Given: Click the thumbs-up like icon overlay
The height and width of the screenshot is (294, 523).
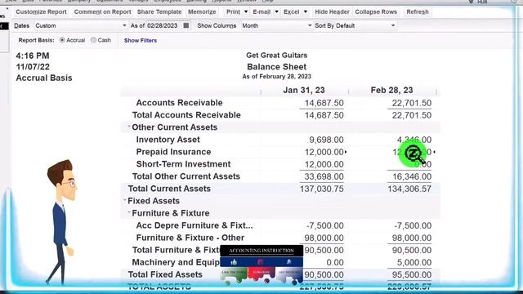Looking at the screenshot, I should [x=234, y=262].
